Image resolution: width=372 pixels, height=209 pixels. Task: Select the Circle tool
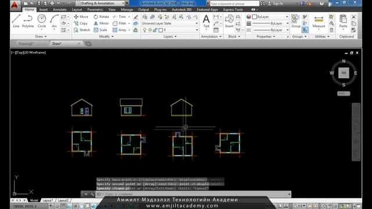pos(41,21)
